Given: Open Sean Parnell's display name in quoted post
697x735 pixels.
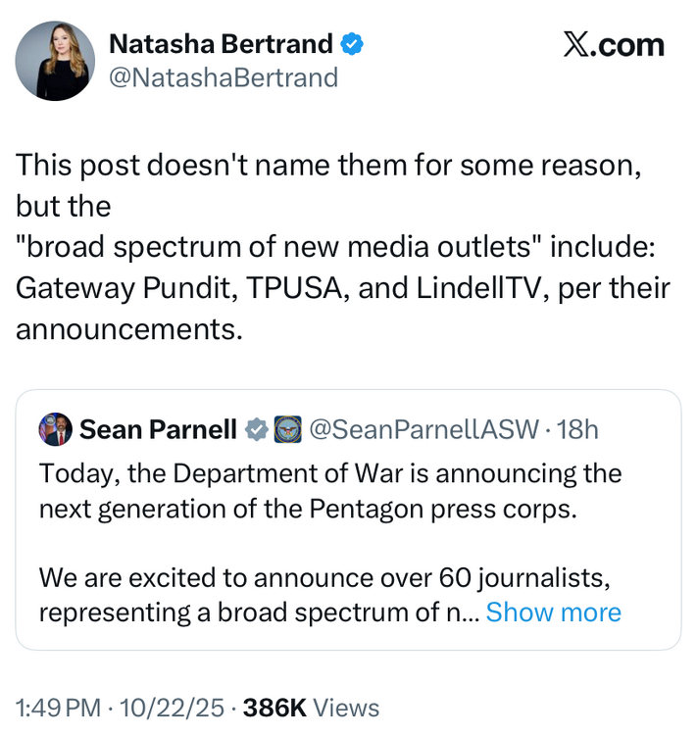Looking at the screenshot, I should pos(158,429).
